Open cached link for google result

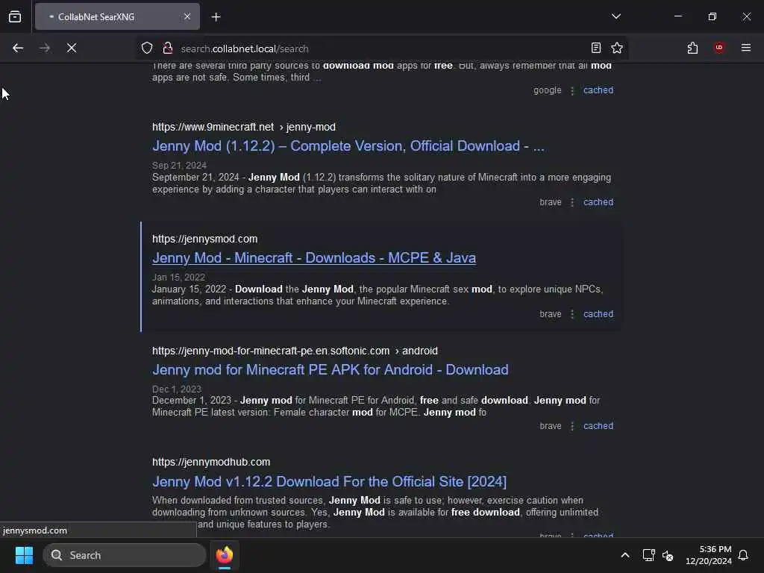pos(598,90)
